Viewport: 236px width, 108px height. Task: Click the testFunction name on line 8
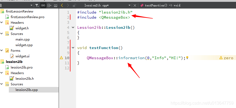[x=104, y=48]
